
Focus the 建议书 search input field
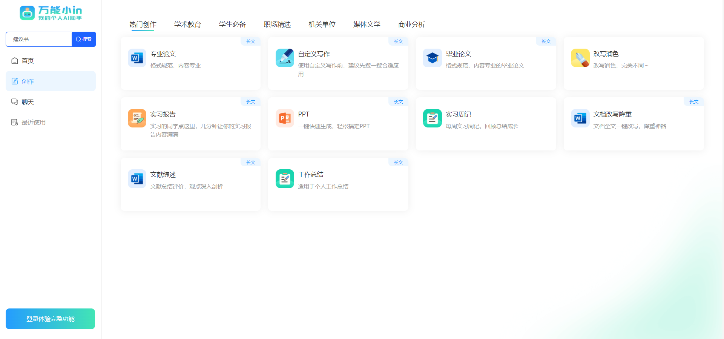coord(39,39)
